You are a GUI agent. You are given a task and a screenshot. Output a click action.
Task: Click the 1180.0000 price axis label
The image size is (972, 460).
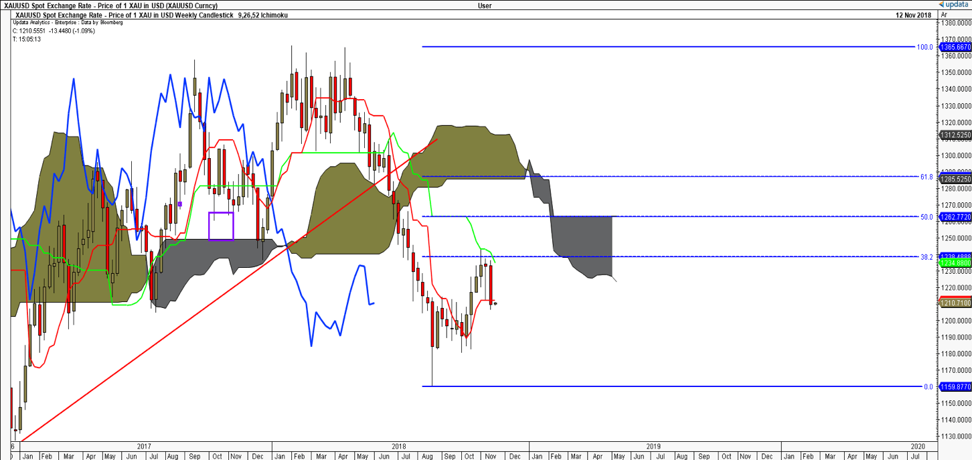(x=957, y=354)
